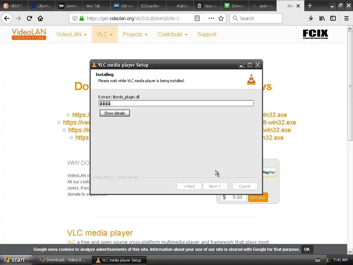This screenshot has width=353, height=265.
Task: Click the keyboard icon in system tray
Action: point(317,260)
